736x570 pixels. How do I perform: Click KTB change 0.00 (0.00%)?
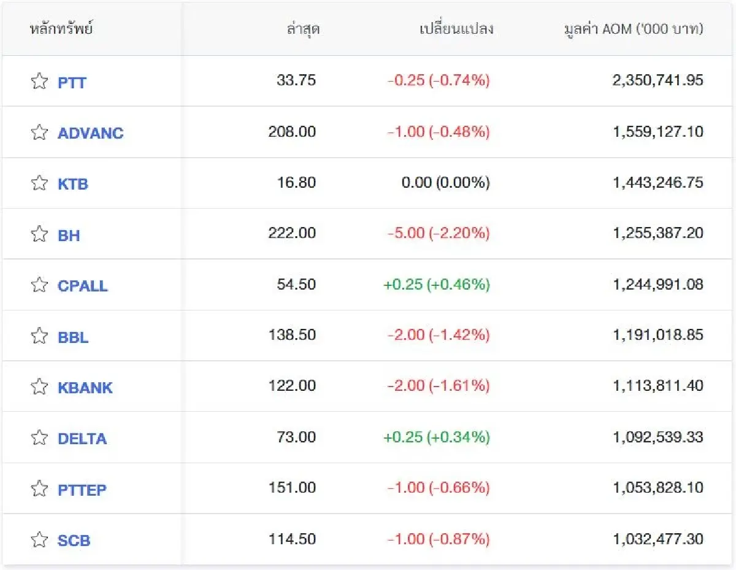(x=445, y=182)
